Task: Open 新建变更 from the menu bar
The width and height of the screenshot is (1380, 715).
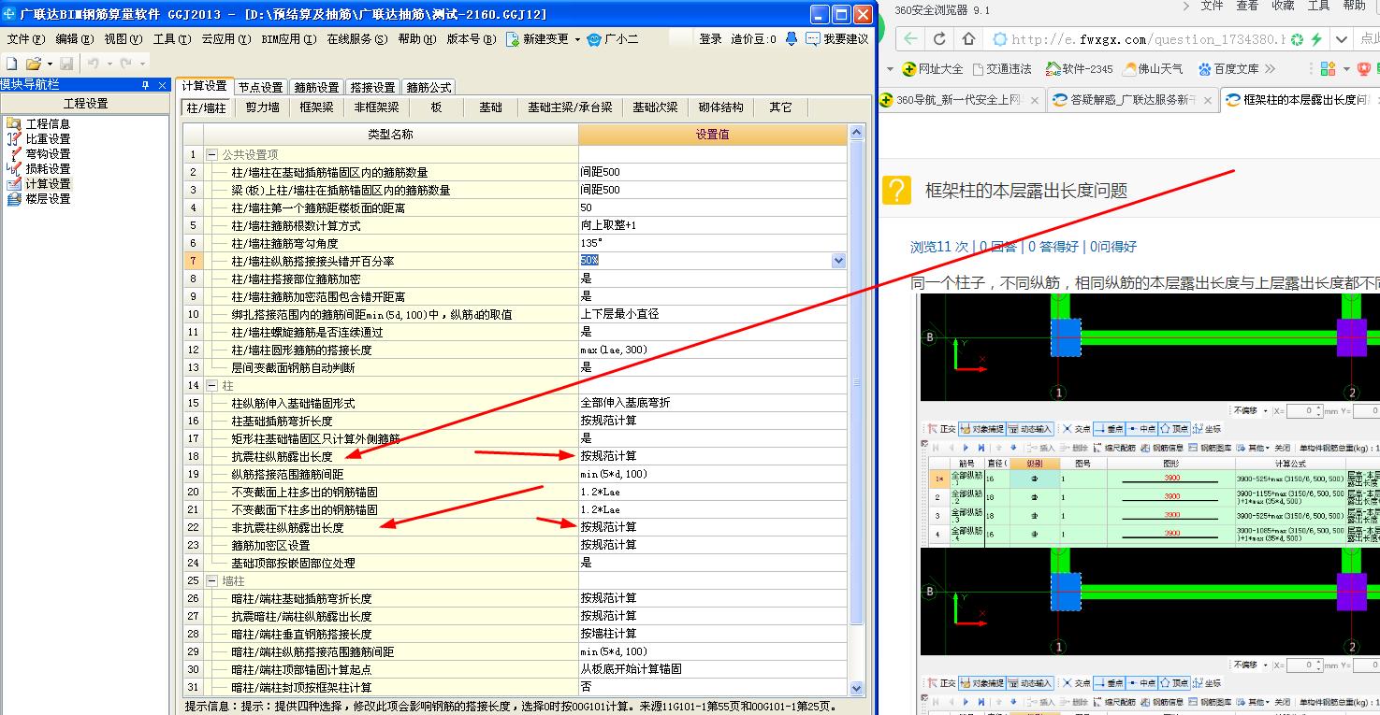Action: click(538, 39)
